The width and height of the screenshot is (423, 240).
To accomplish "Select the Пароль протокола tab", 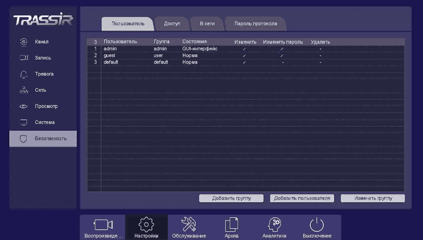I will click(x=255, y=24).
